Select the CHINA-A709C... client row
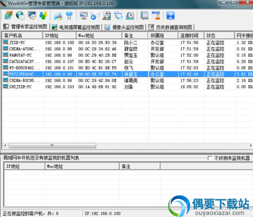253x217 pixels. point(127,49)
